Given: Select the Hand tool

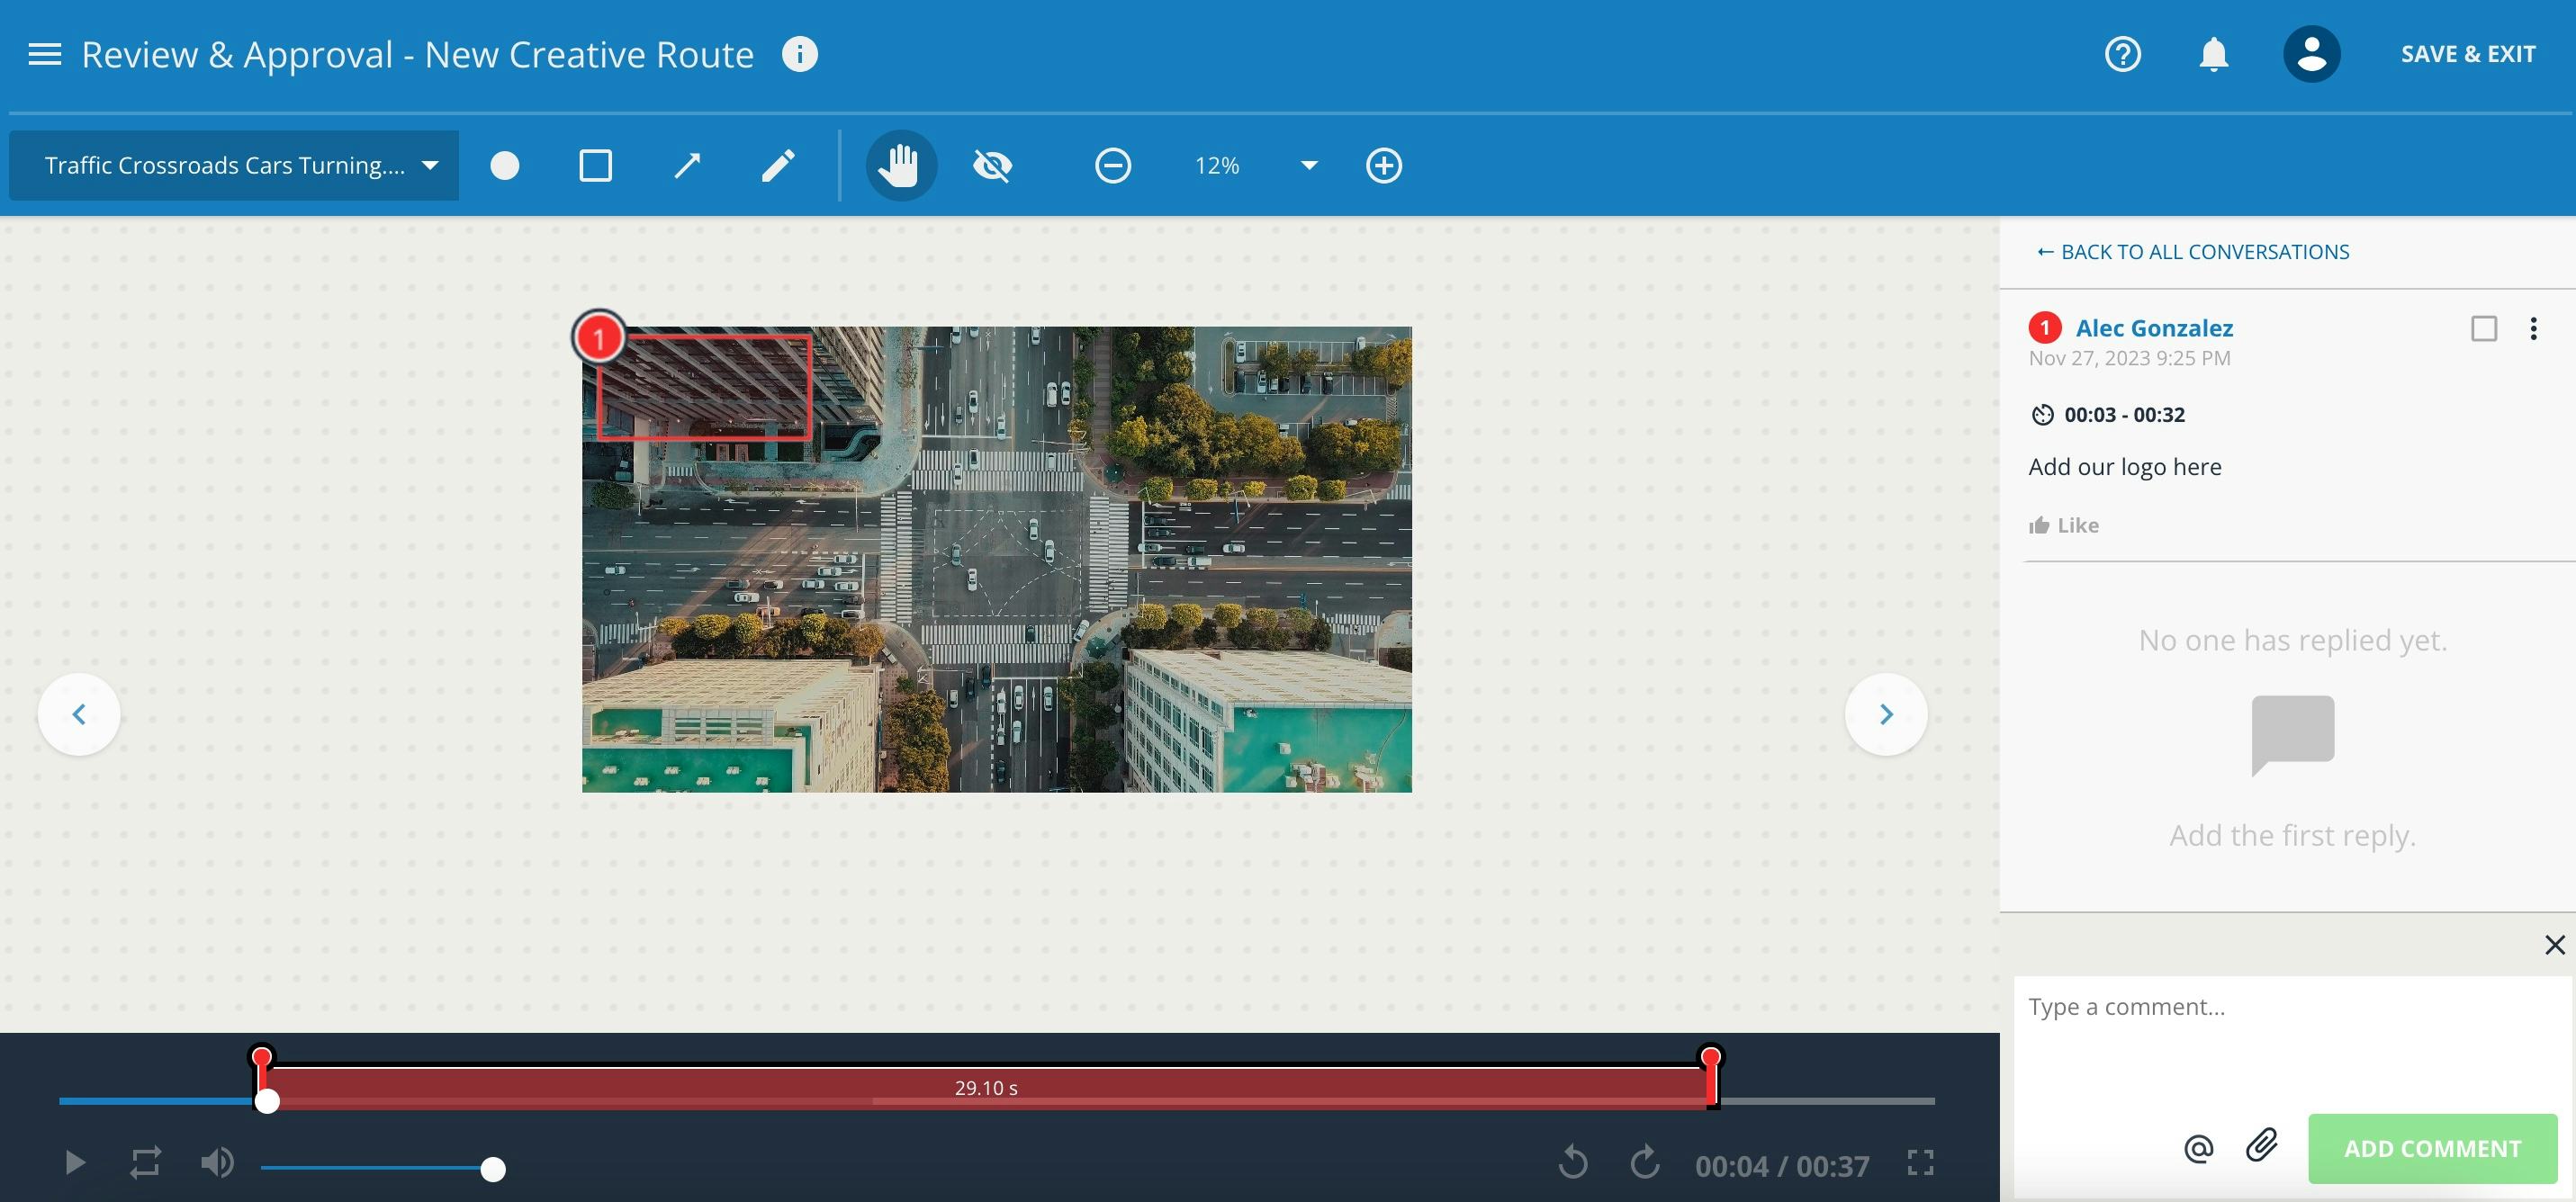Looking at the screenshot, I should click(900, 163).
